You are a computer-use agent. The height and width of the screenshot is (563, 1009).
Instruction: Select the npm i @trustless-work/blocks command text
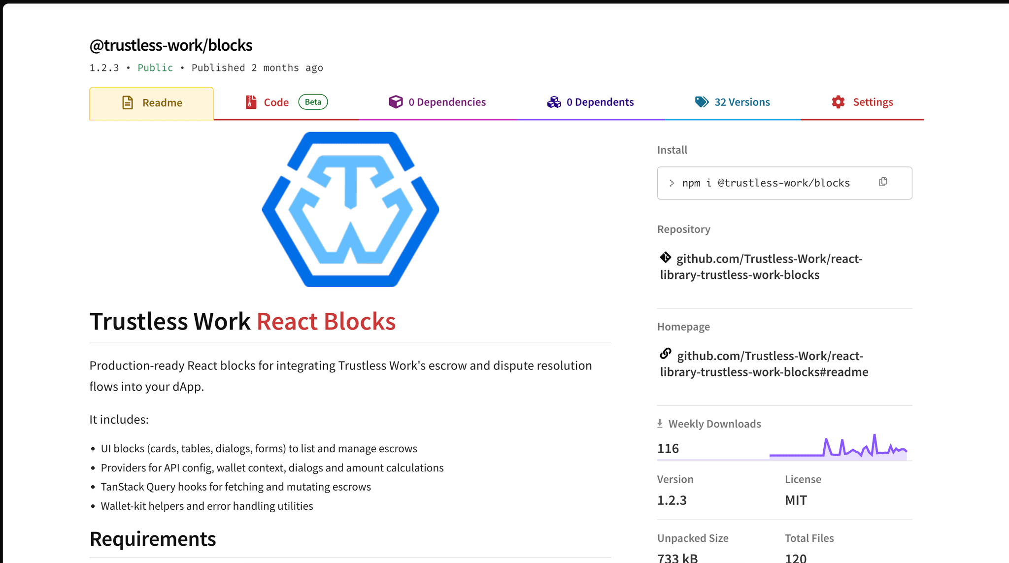click(766, 183)
